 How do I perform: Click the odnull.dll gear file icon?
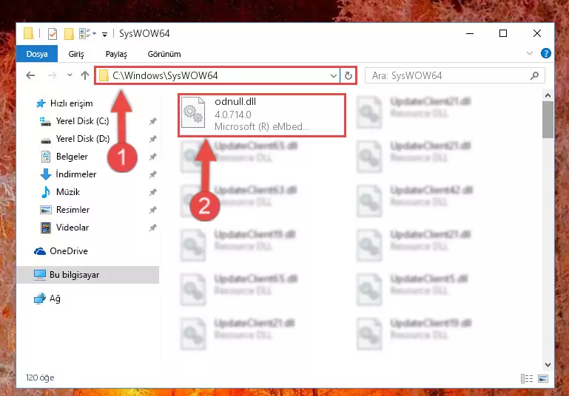tap(193, 112)
